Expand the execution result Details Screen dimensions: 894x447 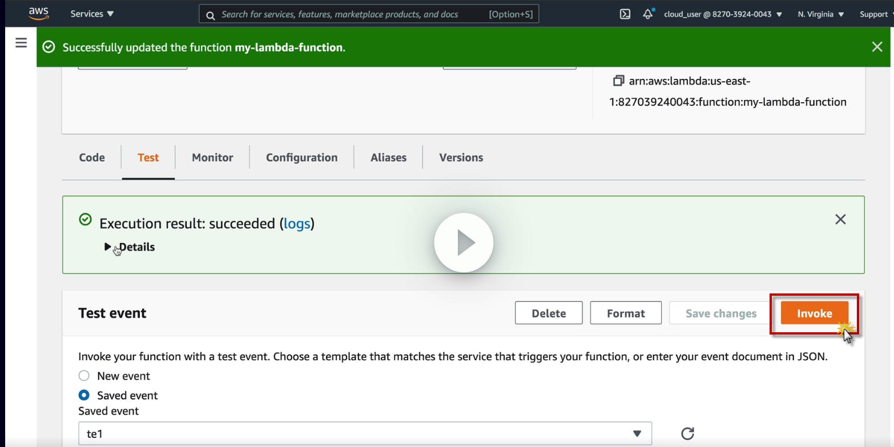tap(130, 247)
